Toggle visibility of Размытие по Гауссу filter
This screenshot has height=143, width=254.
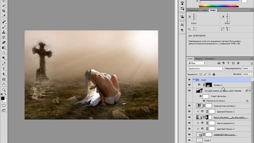pyautogui.click(x=204, y=101)
